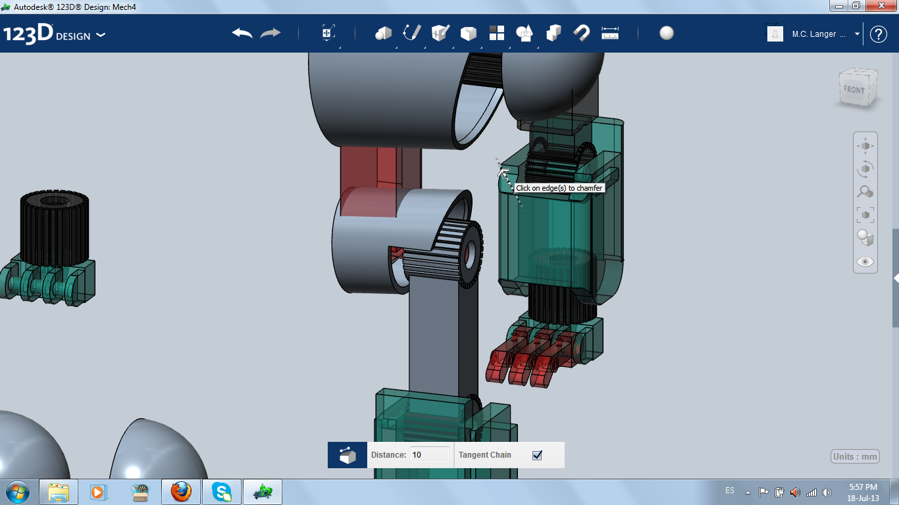Open the Transform tool
This screenshot has width=899, height=505.
tap(328, 33)
